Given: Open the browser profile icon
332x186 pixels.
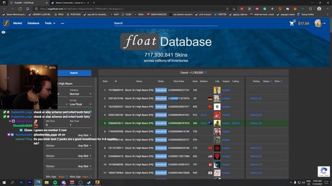Looking at the screenshot, I should [319, 9].
